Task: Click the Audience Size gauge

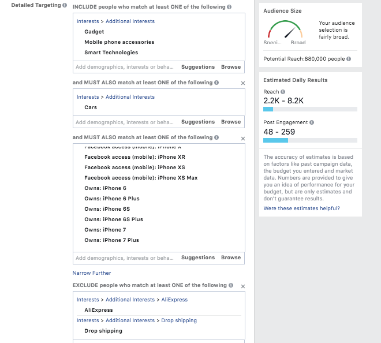Action: tap(285, 30)
